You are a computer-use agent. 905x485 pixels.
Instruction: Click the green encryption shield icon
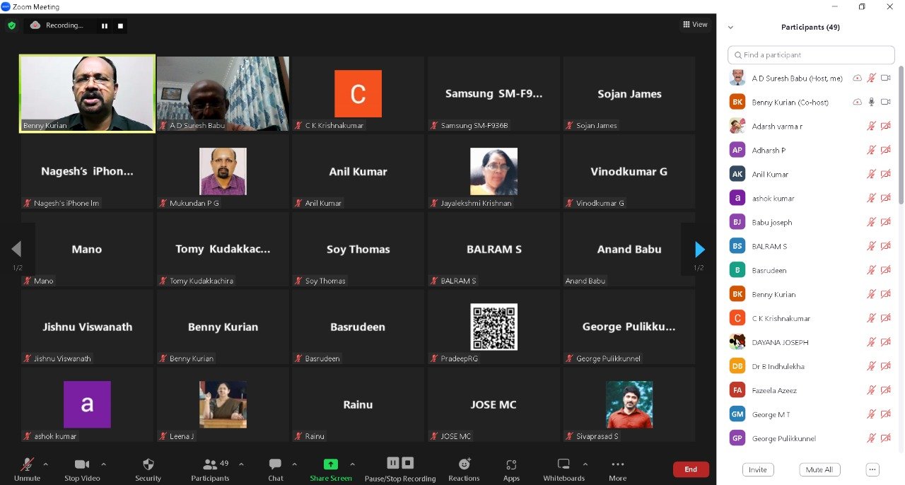11,25
